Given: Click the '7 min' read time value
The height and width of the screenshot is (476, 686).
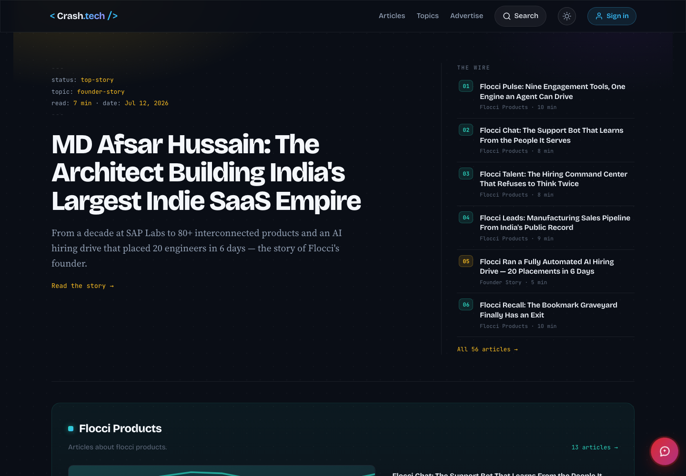Looking at the screenshot, I should [82, 103].
